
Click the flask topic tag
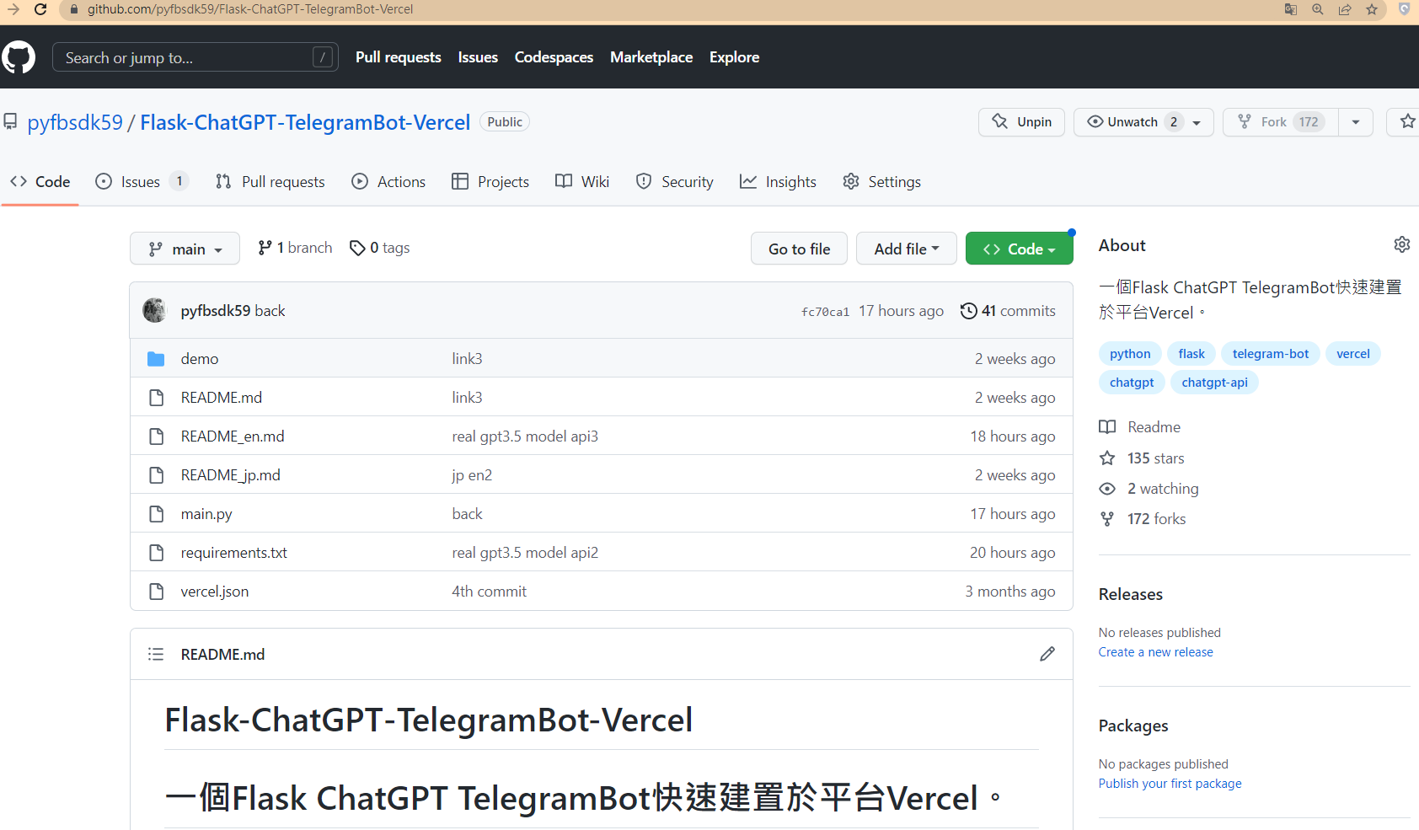pyautogui.click(x=1191, y=354)
